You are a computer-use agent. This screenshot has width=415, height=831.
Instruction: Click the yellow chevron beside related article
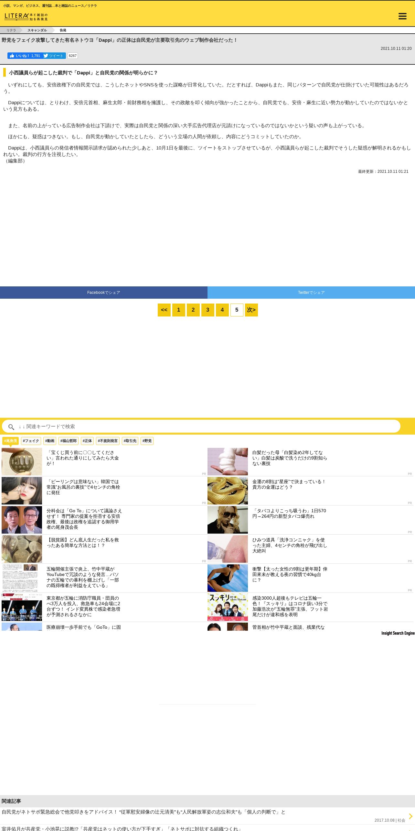(410, 816)
